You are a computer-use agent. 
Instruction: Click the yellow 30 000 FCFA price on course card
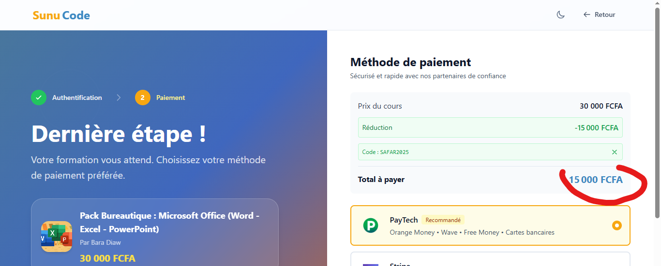click(107, 258)
